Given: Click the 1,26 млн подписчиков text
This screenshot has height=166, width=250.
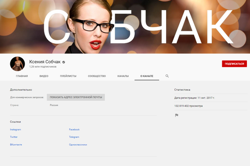Looking at the screenshot, I should coord(43,67).
